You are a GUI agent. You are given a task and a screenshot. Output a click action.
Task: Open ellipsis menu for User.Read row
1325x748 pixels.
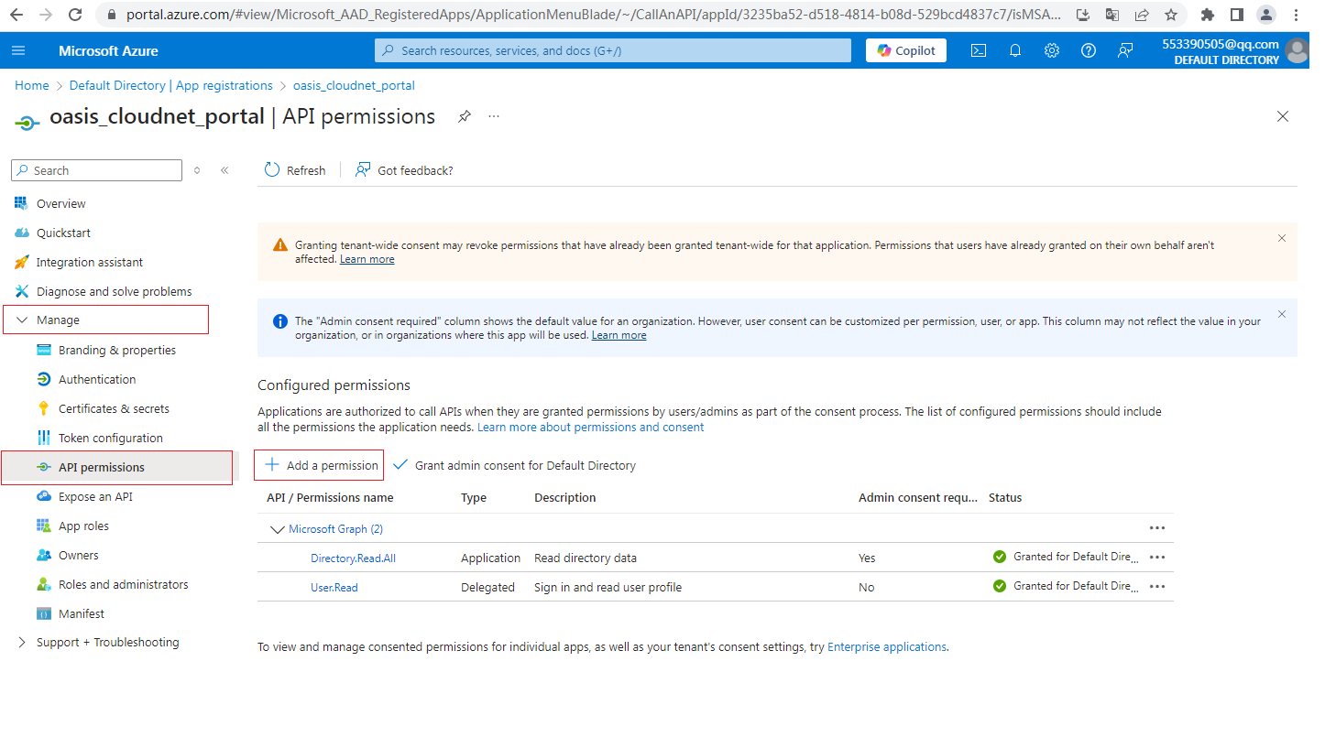click(1156, 587)
